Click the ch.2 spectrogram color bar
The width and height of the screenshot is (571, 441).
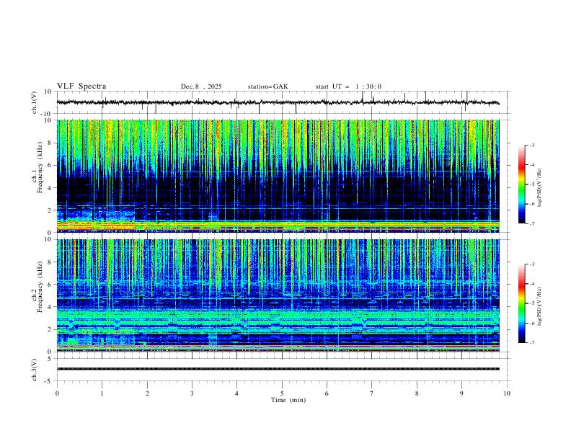click(521, 303)
